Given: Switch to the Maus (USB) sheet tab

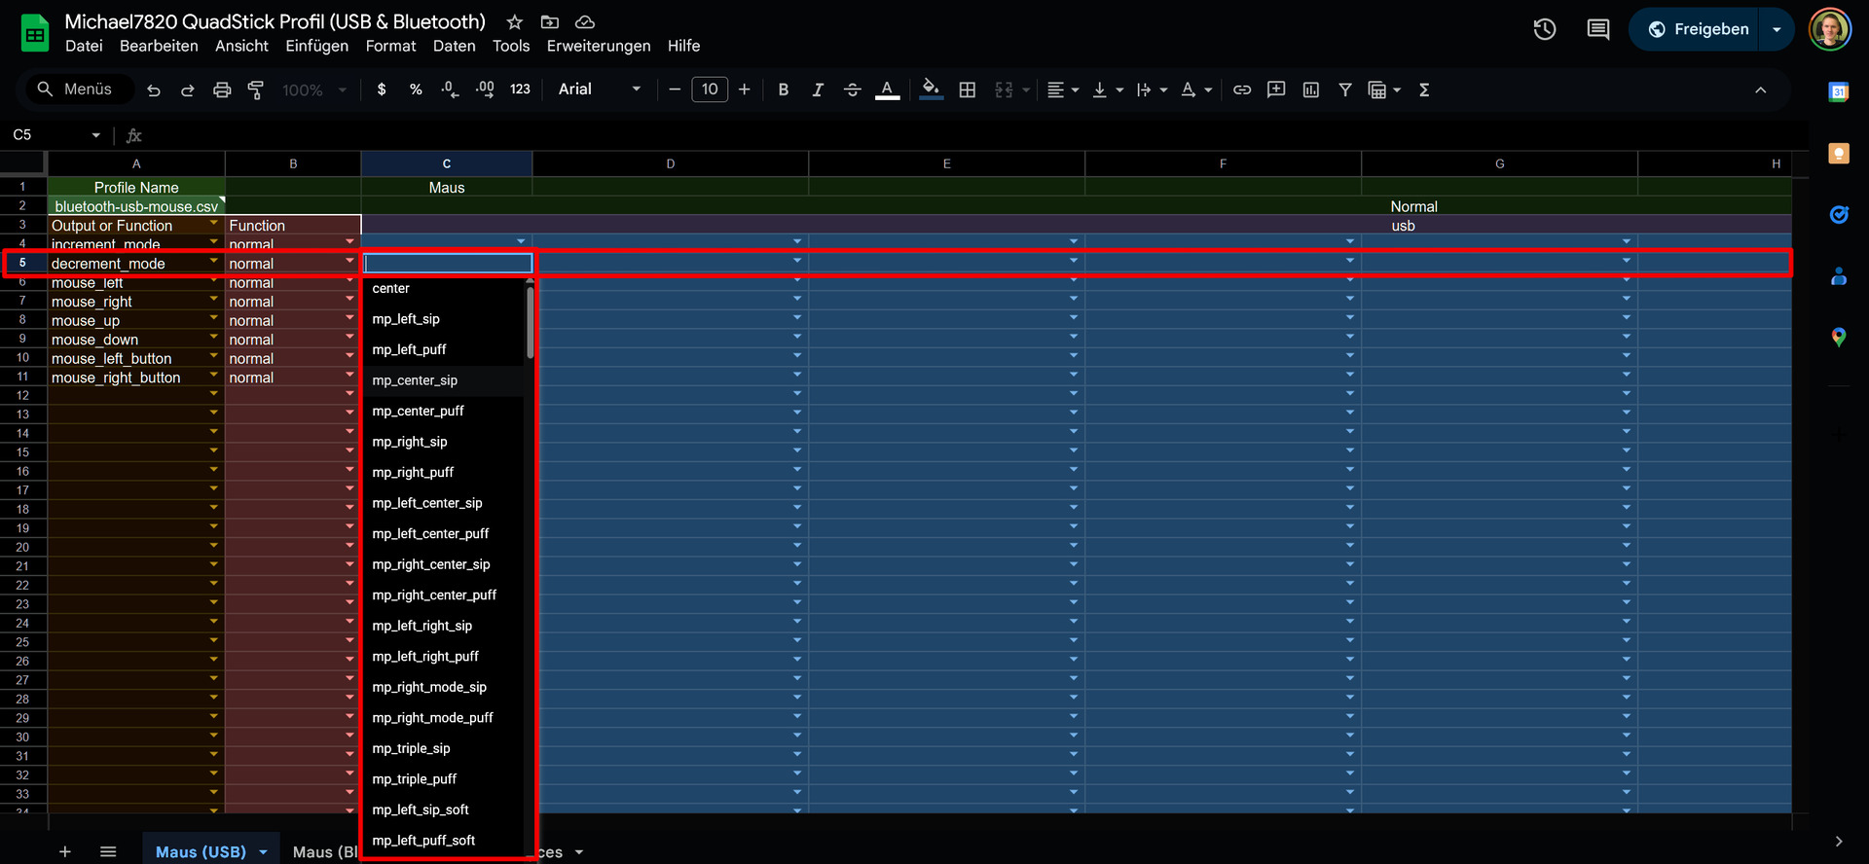Looking at the screenshot, I should [201, 851].
